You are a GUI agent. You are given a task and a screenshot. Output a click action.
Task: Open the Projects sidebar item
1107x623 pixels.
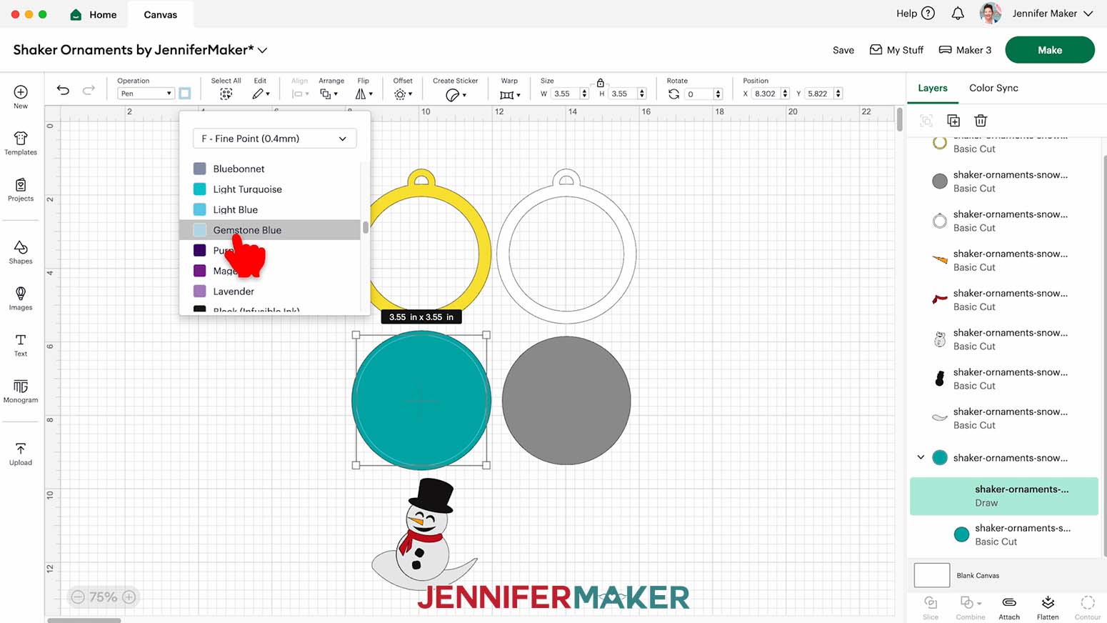(x=21, y=184)
